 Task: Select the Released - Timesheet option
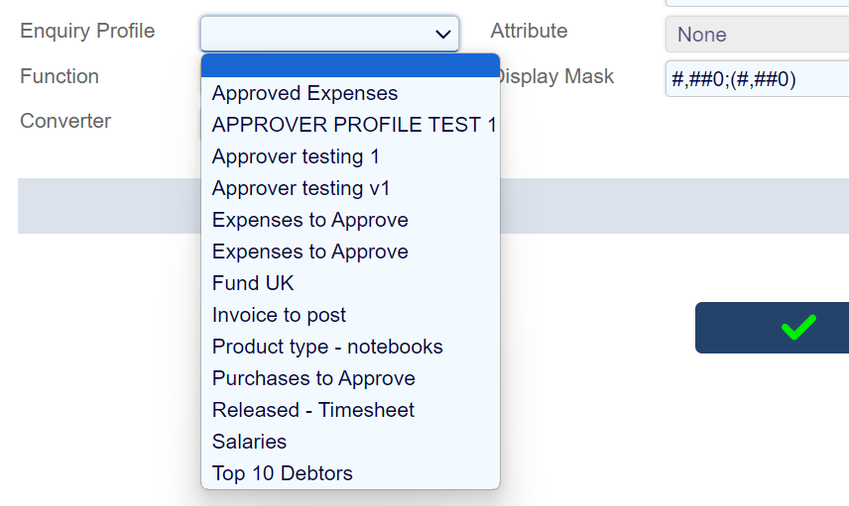[x=313, y=410]
